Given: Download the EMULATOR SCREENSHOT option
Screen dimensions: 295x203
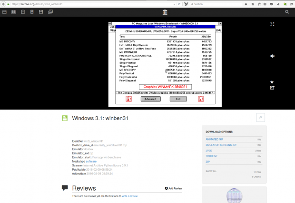Looking at the screenshot, I should (221, 145).
